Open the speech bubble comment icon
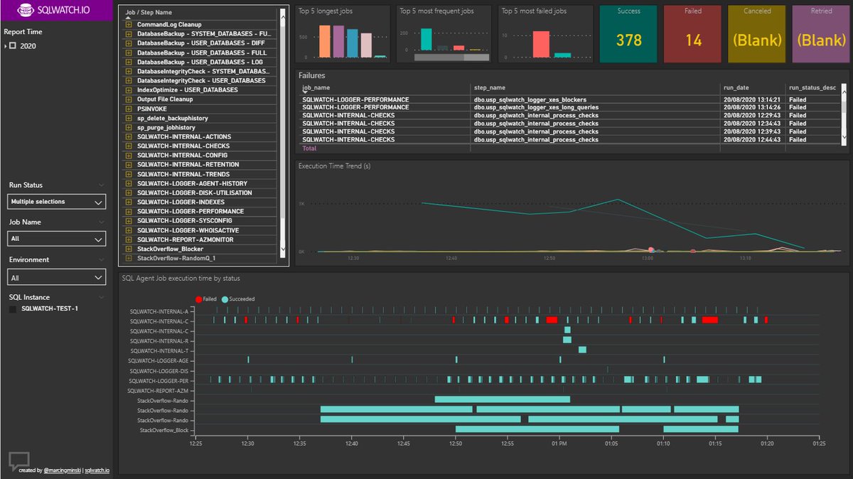The width and height of the screenshot is (853, 479). tap(19, 461)
